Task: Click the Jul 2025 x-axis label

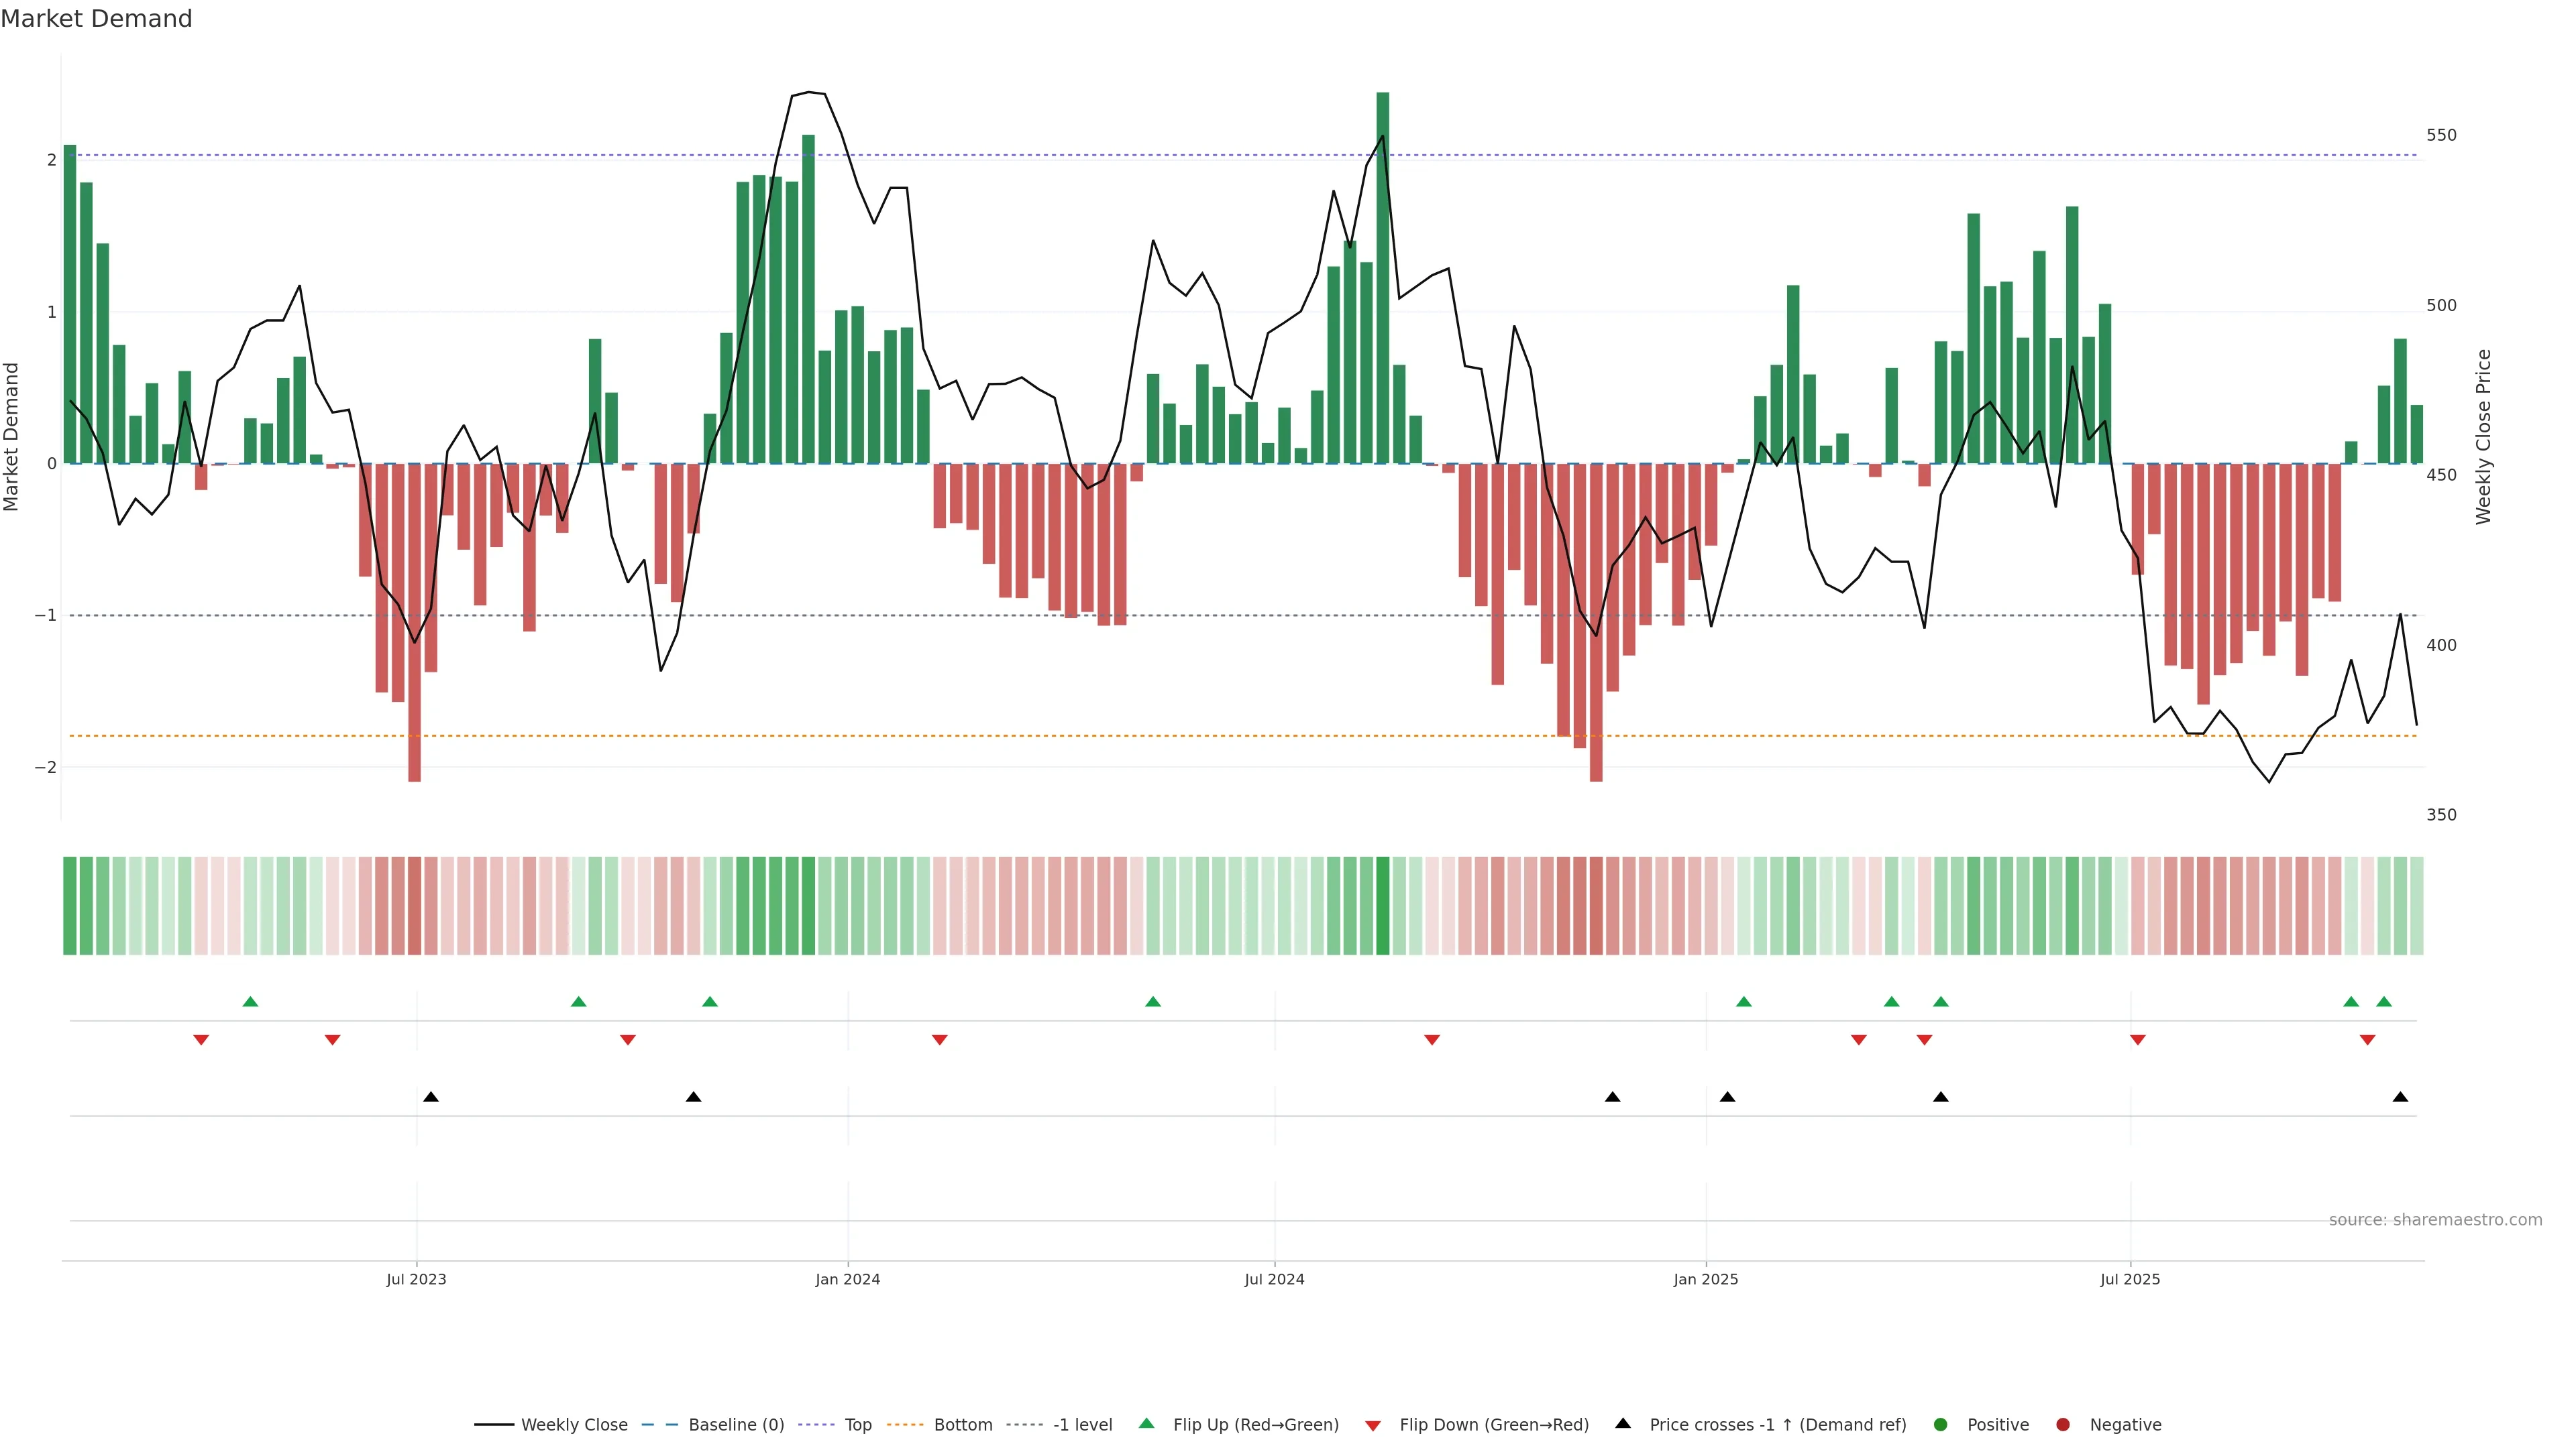Action: tap(2130, 1279)
